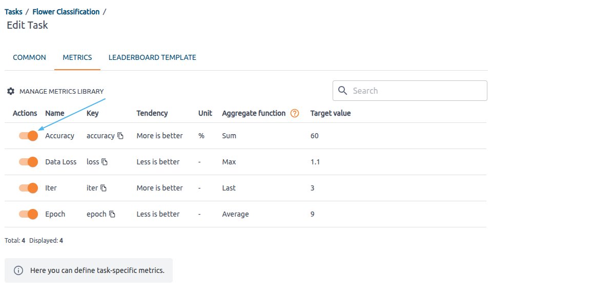
Task: Copy the iter metric key
Action: tap(103, 188)
